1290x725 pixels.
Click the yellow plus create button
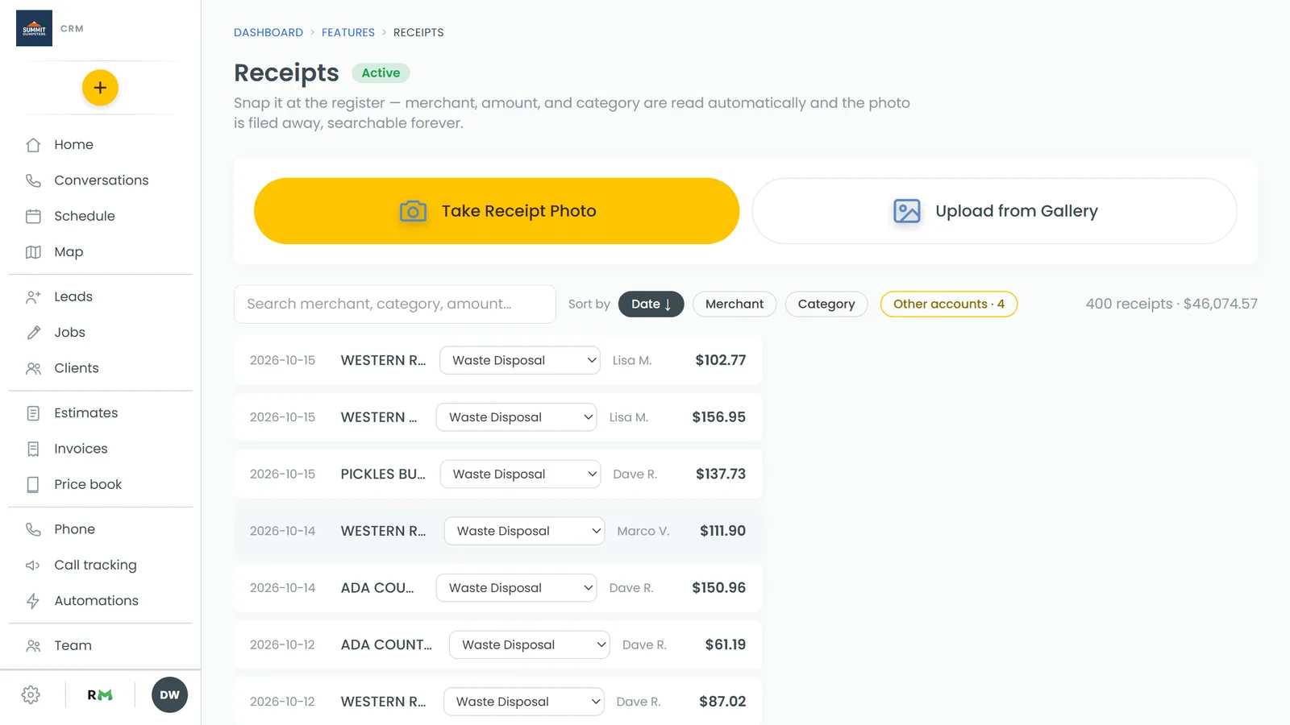(100, 88)
